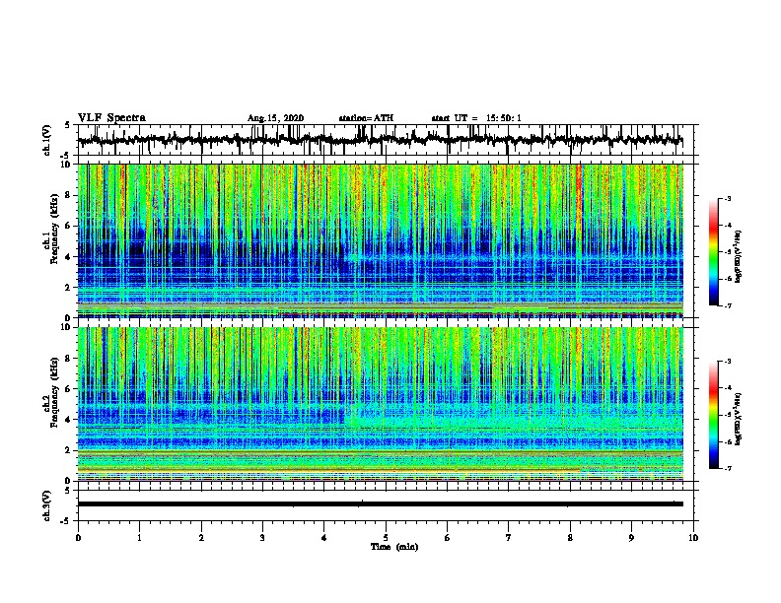Click the "8" frequency tick of ch.1 spectrogram

(68, 195)
